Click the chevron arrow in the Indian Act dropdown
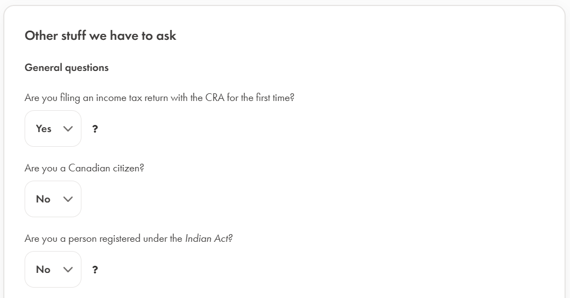The height and width of the screenshot is (298, 570). click(68, 270)
